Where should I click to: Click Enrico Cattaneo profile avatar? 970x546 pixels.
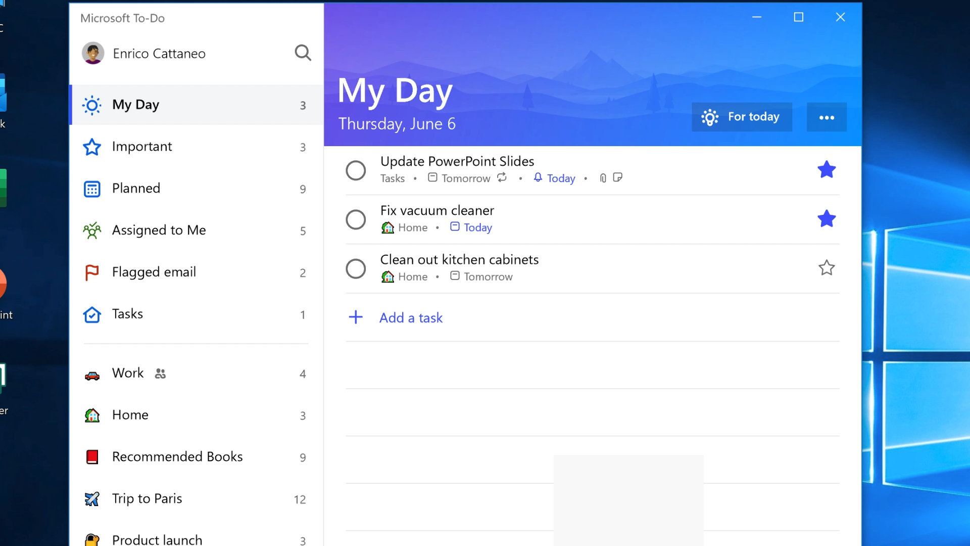point(92,53)
